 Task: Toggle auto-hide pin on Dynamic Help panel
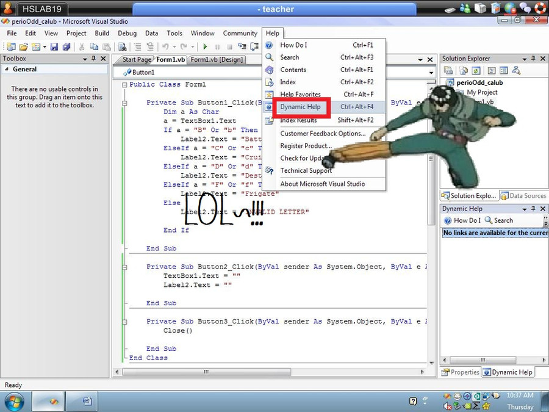533,209
